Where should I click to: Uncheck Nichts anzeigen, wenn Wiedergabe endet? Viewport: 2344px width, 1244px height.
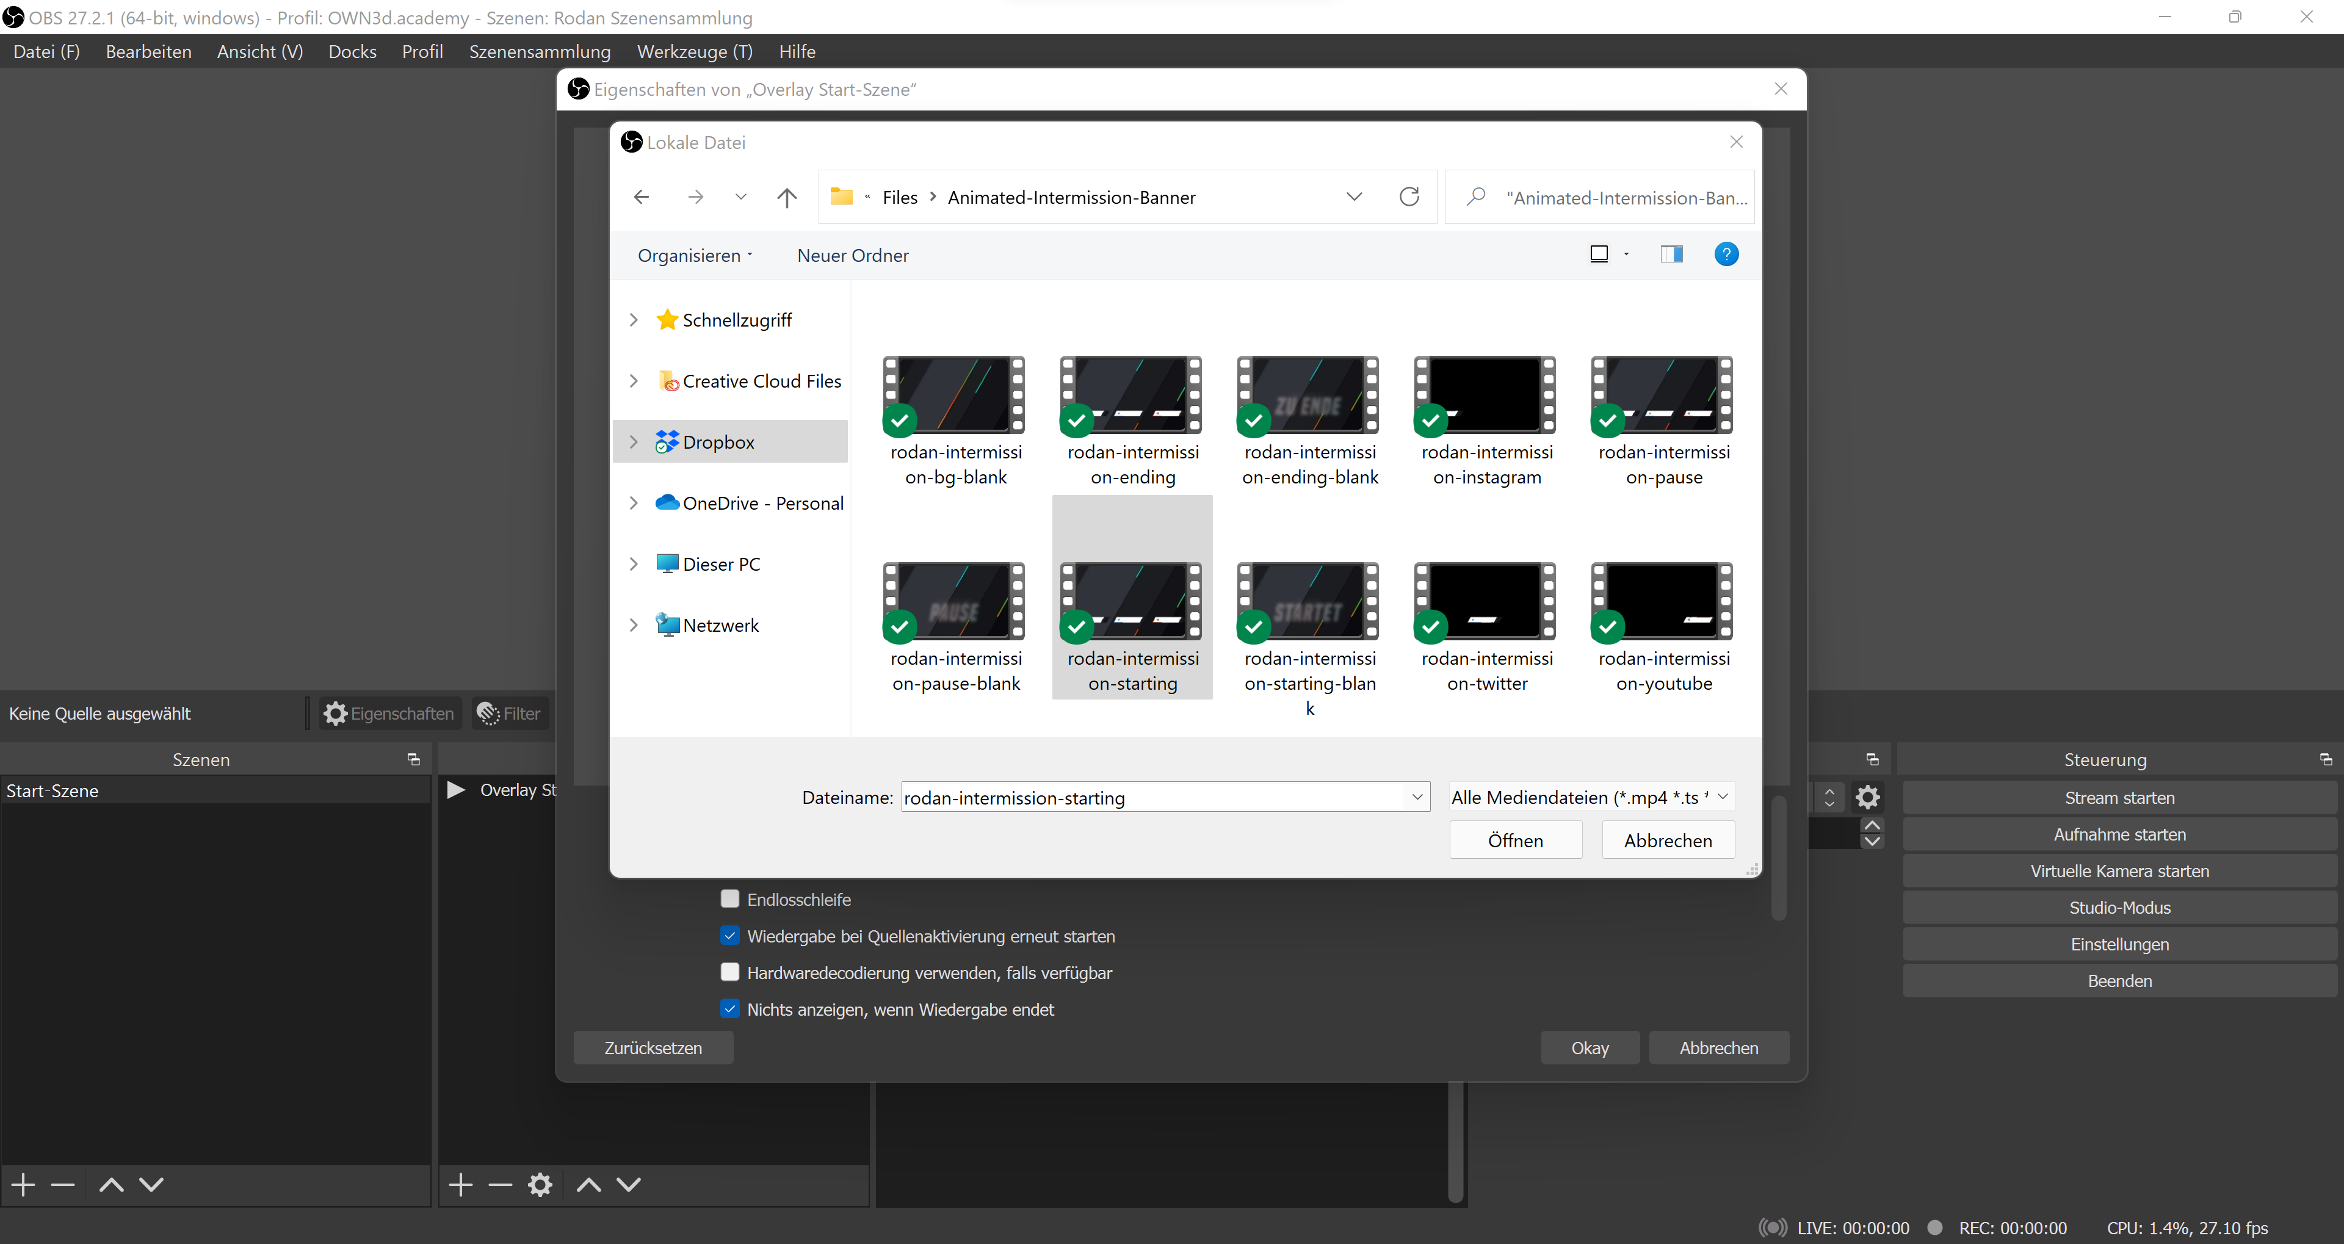(x=730, y=1008)
